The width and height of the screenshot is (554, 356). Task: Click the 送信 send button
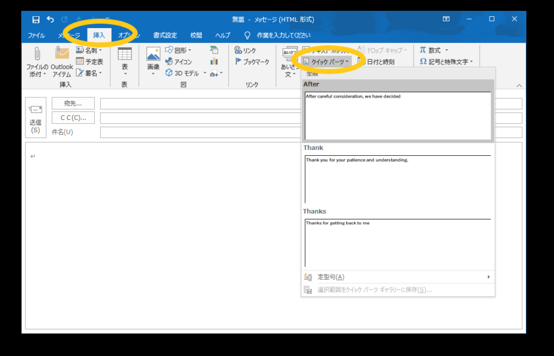(35, 117)
